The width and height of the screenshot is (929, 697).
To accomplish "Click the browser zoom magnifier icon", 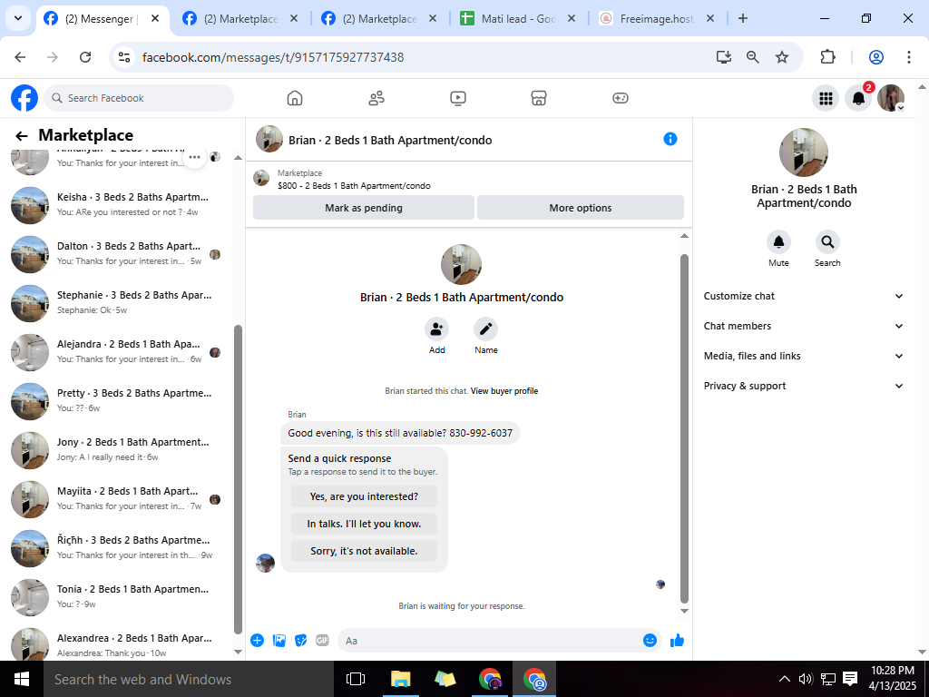I will [x=752, y=57].
